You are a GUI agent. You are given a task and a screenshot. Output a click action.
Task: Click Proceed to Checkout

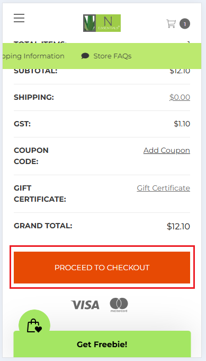[x=102, y=267]
